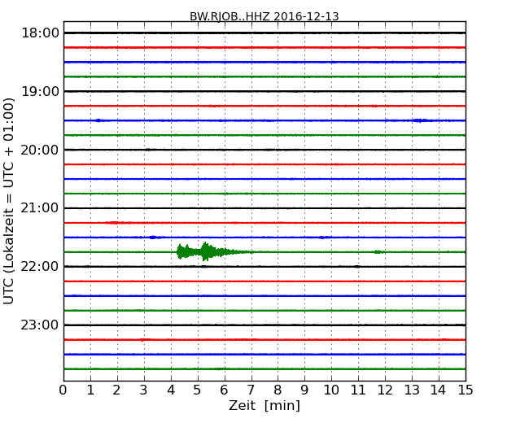Click x-axis tick label 15
529x423 pixels.
(x=466, y=390)
